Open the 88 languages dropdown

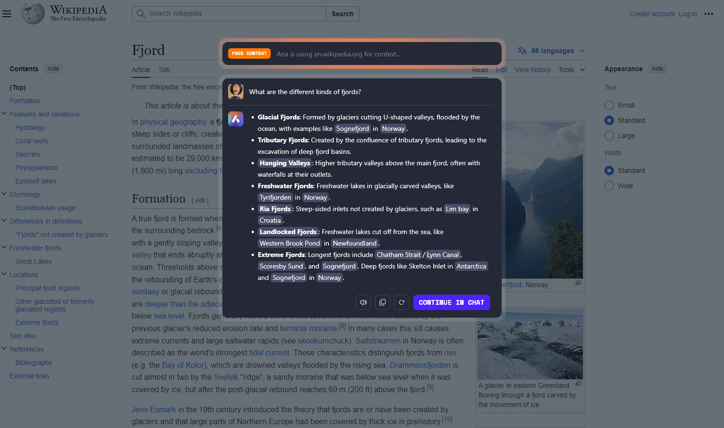pos(551,51)
